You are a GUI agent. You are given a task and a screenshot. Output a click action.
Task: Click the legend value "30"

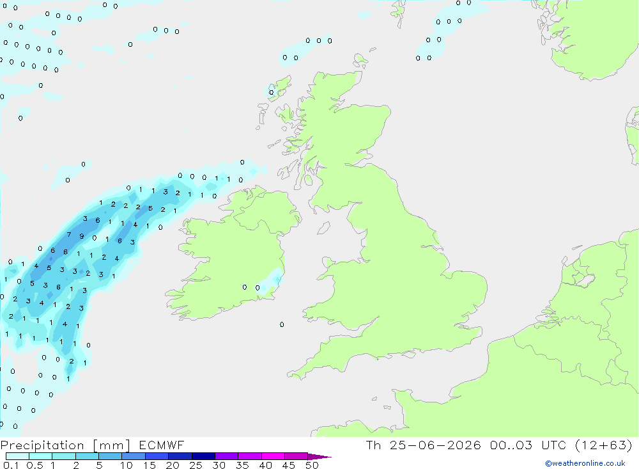[x=219, y=465]
